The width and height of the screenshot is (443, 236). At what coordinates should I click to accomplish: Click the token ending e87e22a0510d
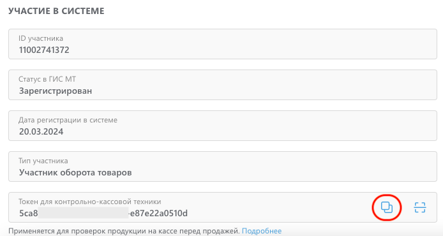coord(159,213)
